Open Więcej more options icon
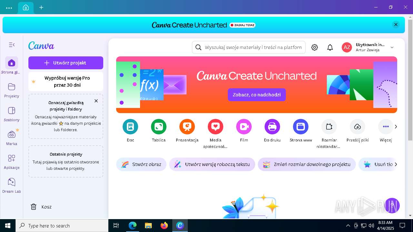The image size is (413, 232). pyautogui.click(x=386, y=127)
